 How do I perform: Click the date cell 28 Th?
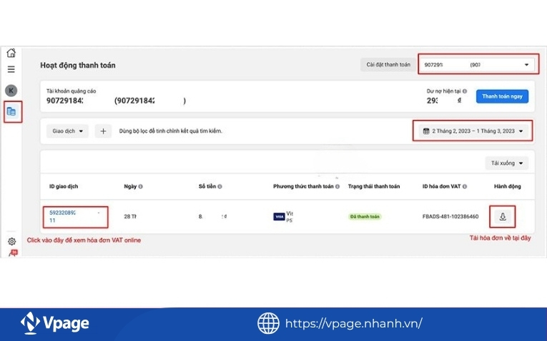click(130, 216)
